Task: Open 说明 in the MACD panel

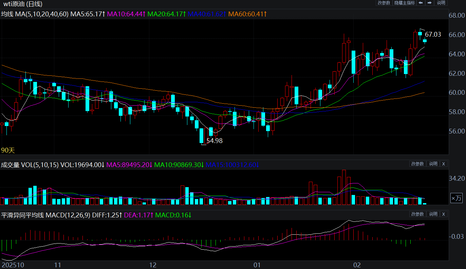Action: pyautogui.click(x=433, y=214)
